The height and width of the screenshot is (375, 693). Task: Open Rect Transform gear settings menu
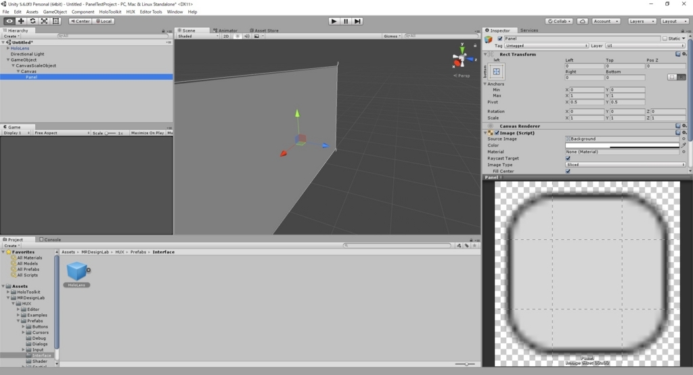684,54
